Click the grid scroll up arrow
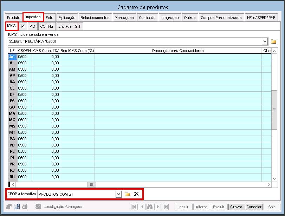This screenshot has width=285, height=216. (x=274, y=51)
